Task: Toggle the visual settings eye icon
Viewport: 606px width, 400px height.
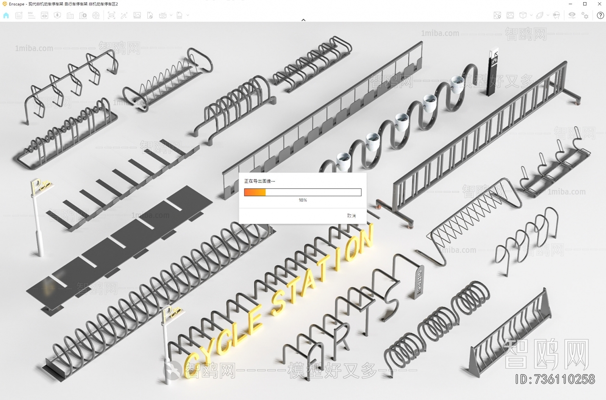Action: pos(572,15)
